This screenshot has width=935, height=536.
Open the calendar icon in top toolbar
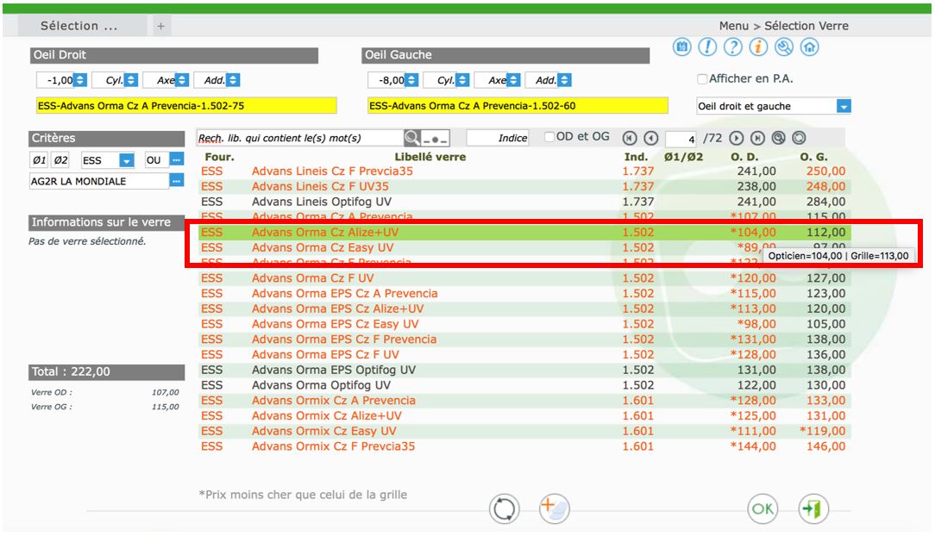(681, 47)
